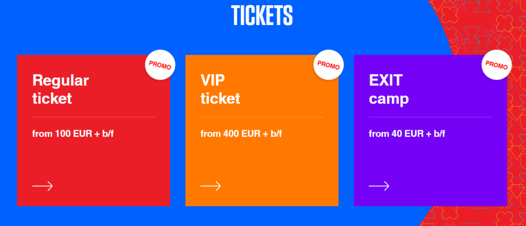This screenshot has width=526, height=226.
Task: Click the arrow on VIP ticket card
Action: point(211,186)
